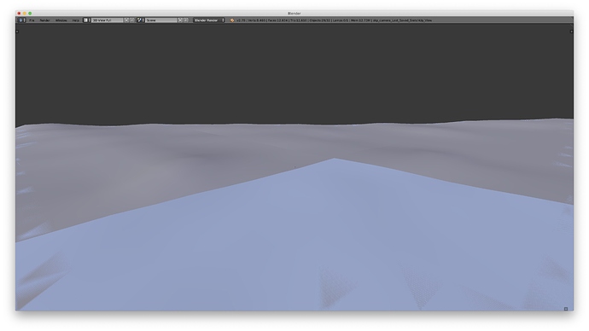
Task: Delete the current scene with X button
Action: [x=186, y=20]
